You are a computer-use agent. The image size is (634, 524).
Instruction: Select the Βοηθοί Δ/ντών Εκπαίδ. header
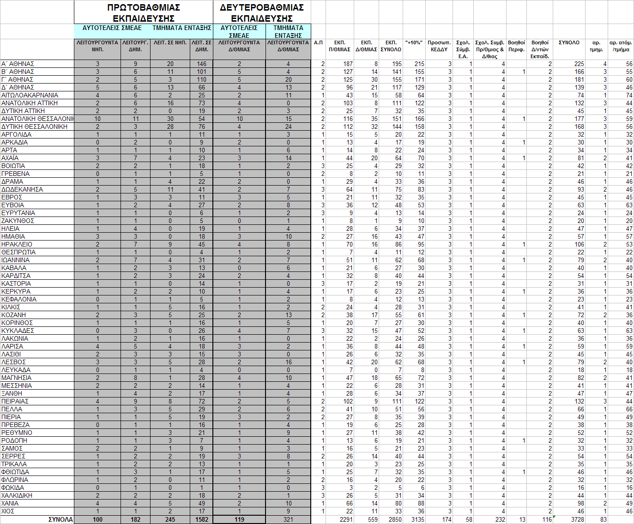pos(540,49)
